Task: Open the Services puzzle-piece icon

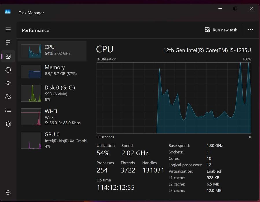Action: (x=8, y=124)
